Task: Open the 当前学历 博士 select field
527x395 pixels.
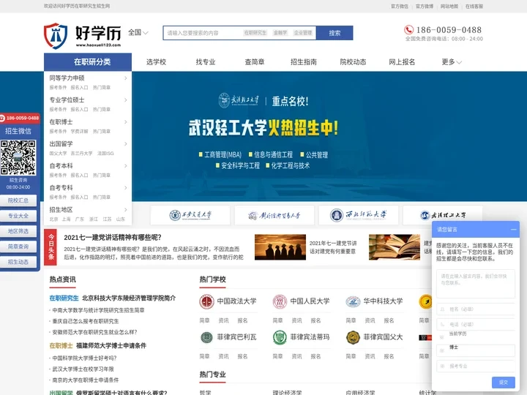Action: tap(476, 350)
